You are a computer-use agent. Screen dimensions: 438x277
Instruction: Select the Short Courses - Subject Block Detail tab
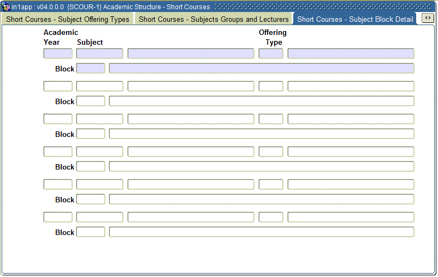(355, 19)
